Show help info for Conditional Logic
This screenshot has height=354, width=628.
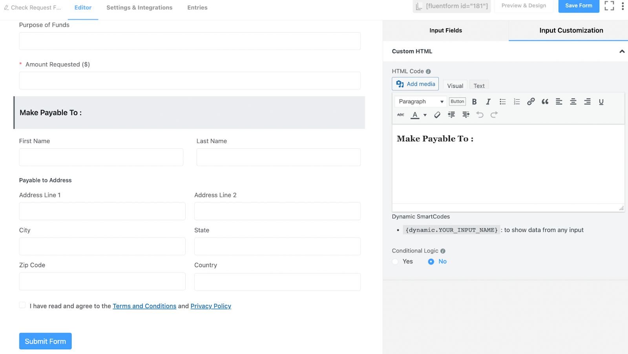[x=443, y=251]
